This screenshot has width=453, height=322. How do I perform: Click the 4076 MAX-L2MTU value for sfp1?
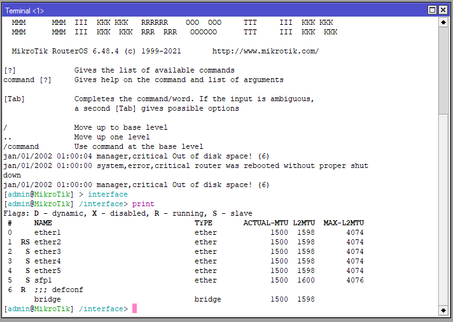[x=355, y=280]
